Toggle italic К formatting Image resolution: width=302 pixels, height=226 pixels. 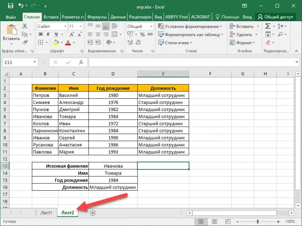pyautogui.click(x=48, y=34)
